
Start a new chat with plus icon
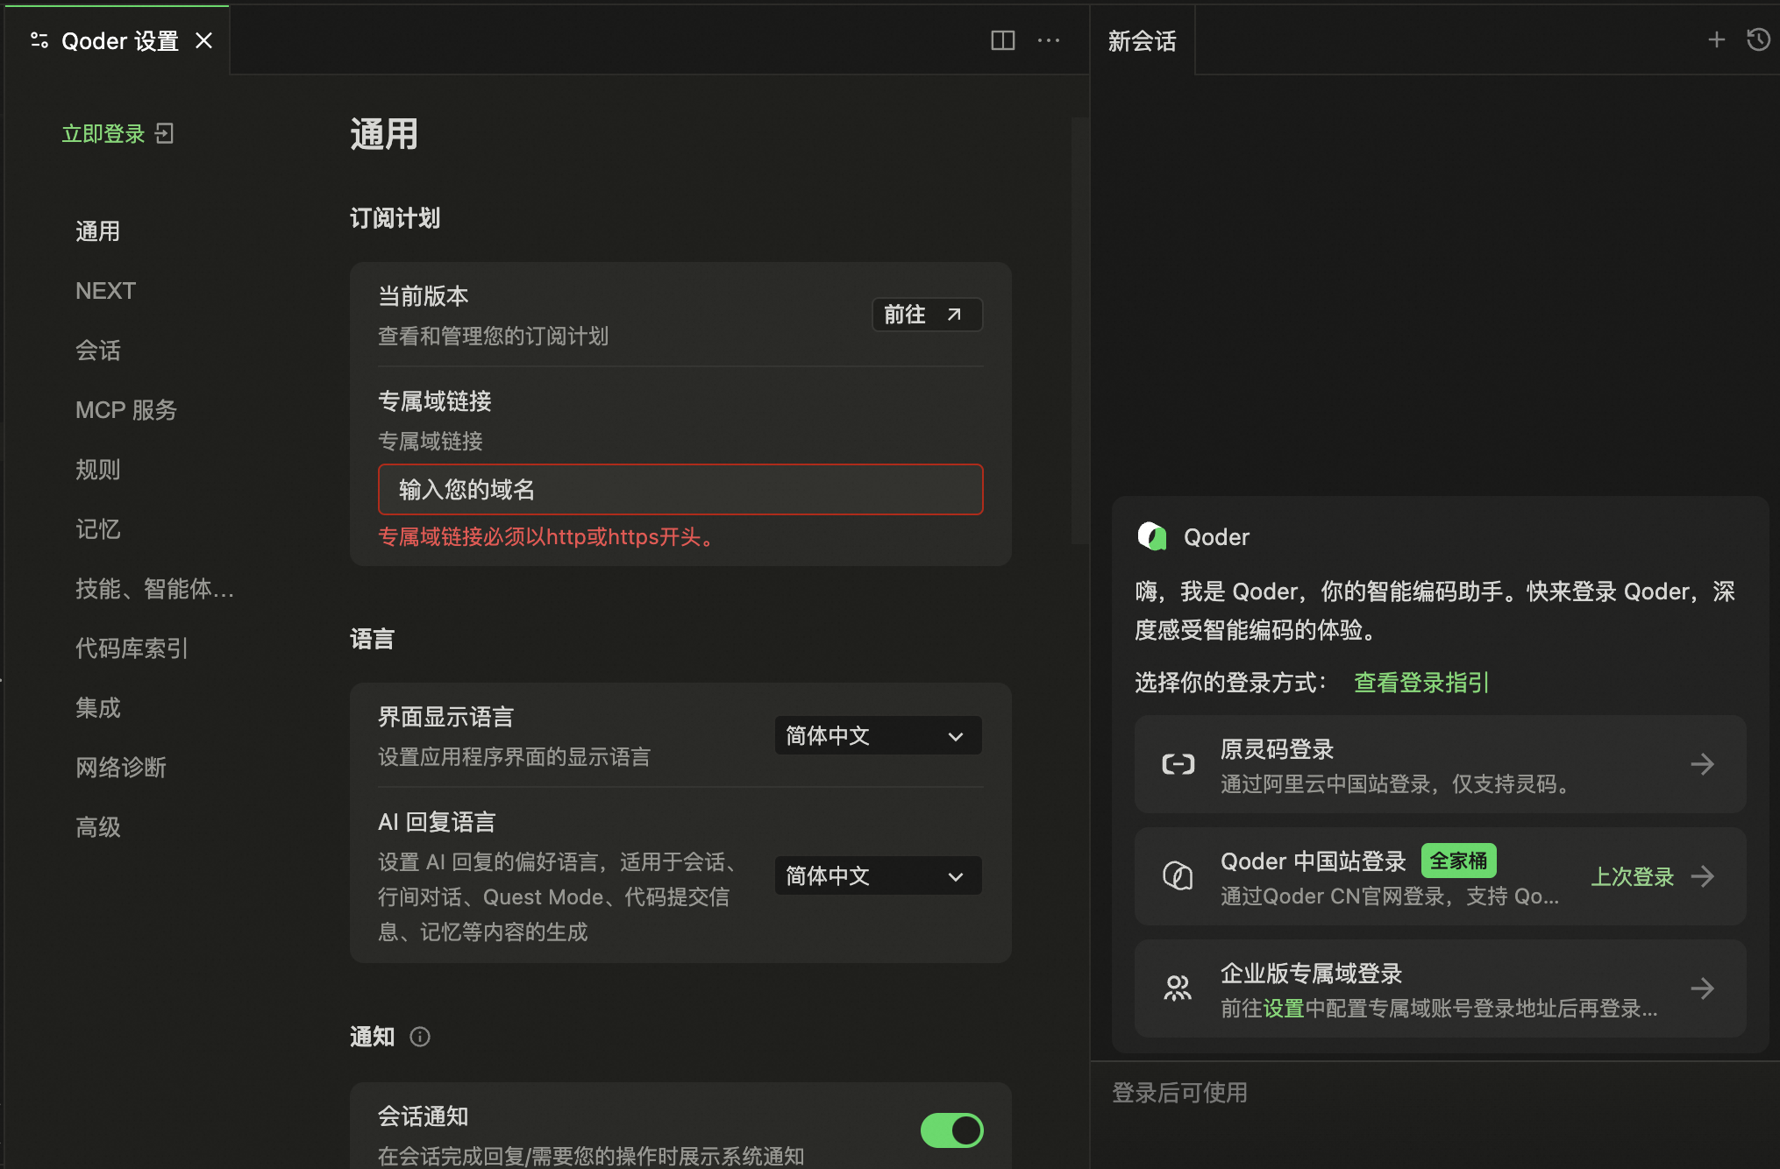(x=1716, y=39)
